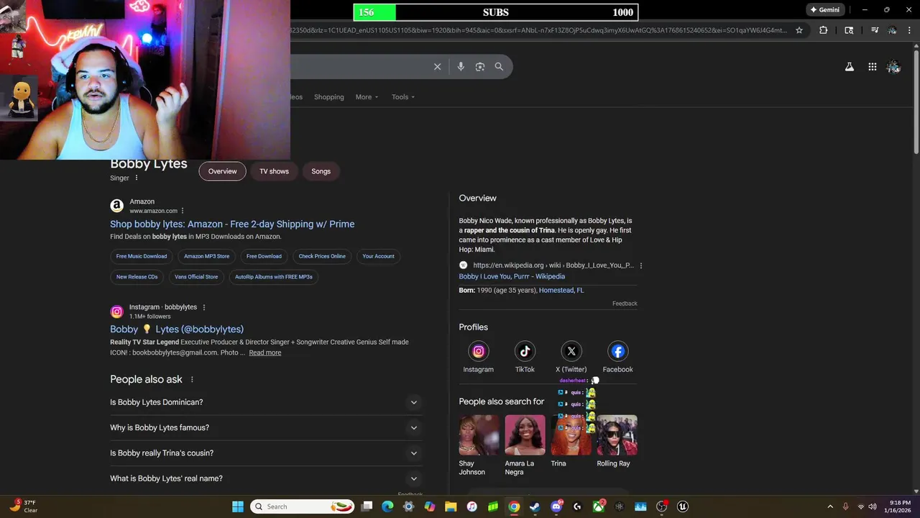Image resolution: width=920 pixels, height=518 pixels.
Task: Select the Overview chip
Action: tap(222, 171)
